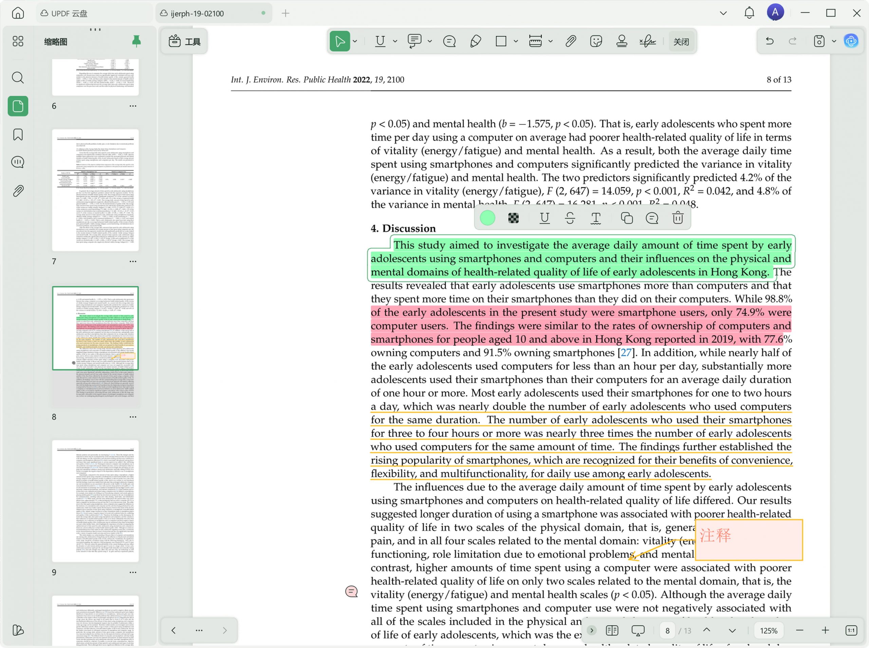869x648 pixels.
Task: Click the attach file paperclip in toolbar
Action: 571,41
